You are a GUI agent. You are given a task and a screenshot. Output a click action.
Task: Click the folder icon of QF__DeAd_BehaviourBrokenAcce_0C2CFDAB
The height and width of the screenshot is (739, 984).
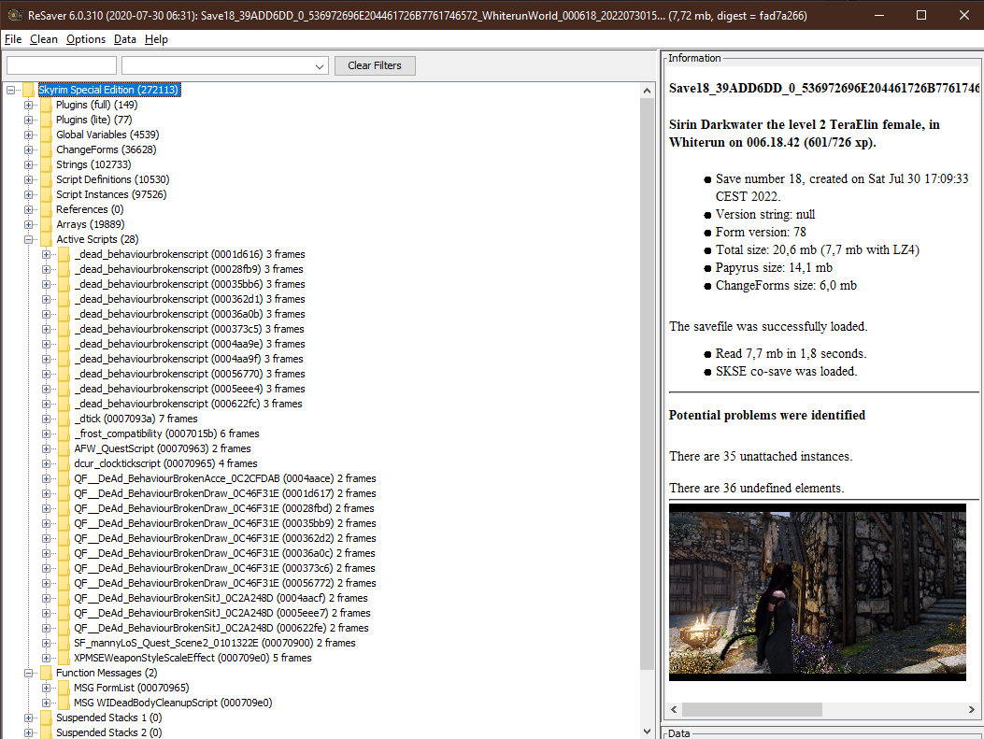click(x=64, y=478)
